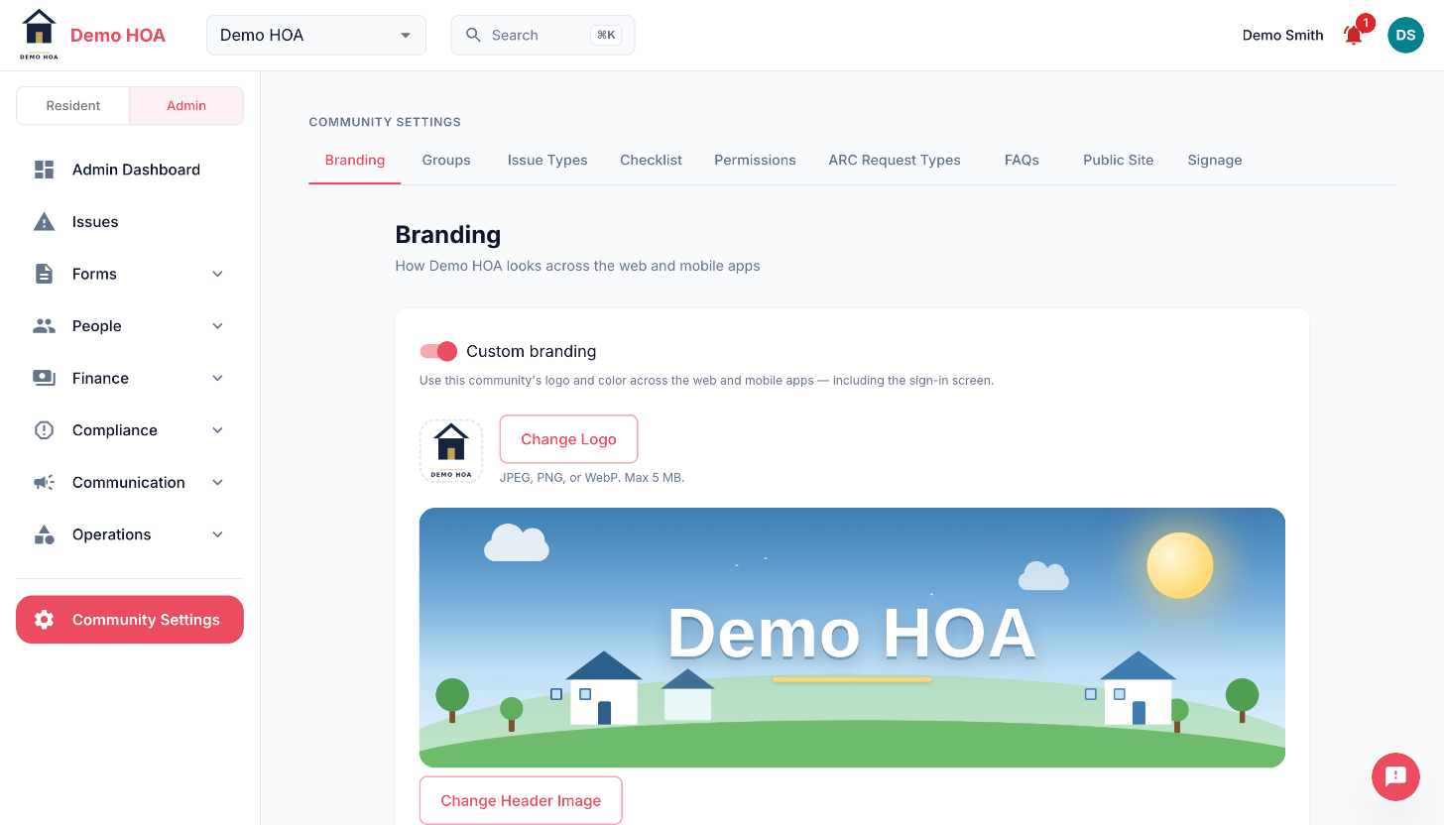1444x825 pixels.
Task: Click the Demo HOA header banner image
Action: (852, 638)
